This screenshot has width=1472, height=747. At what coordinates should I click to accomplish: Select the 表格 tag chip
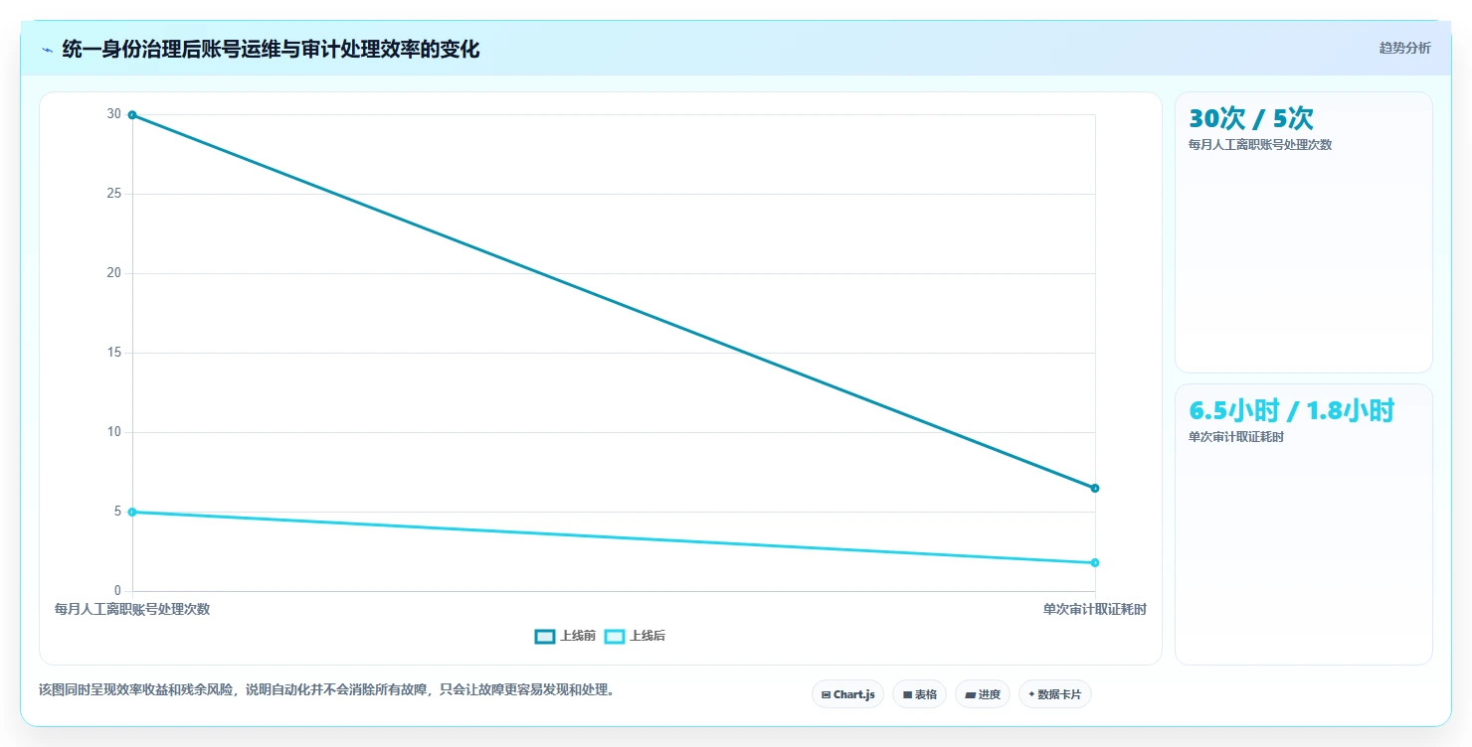[x=919, y=694]
